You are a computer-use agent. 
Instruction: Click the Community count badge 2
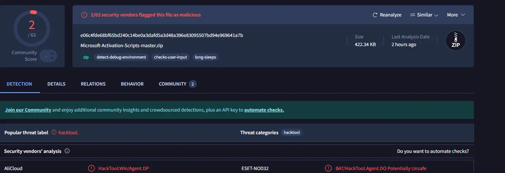pyautogui.click(x=193, y=84)
